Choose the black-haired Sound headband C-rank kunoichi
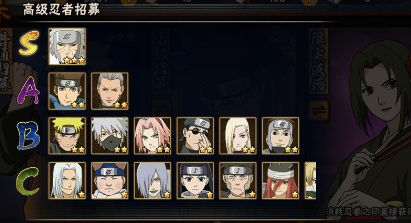The image size is (411, 223). coord(195,181)
